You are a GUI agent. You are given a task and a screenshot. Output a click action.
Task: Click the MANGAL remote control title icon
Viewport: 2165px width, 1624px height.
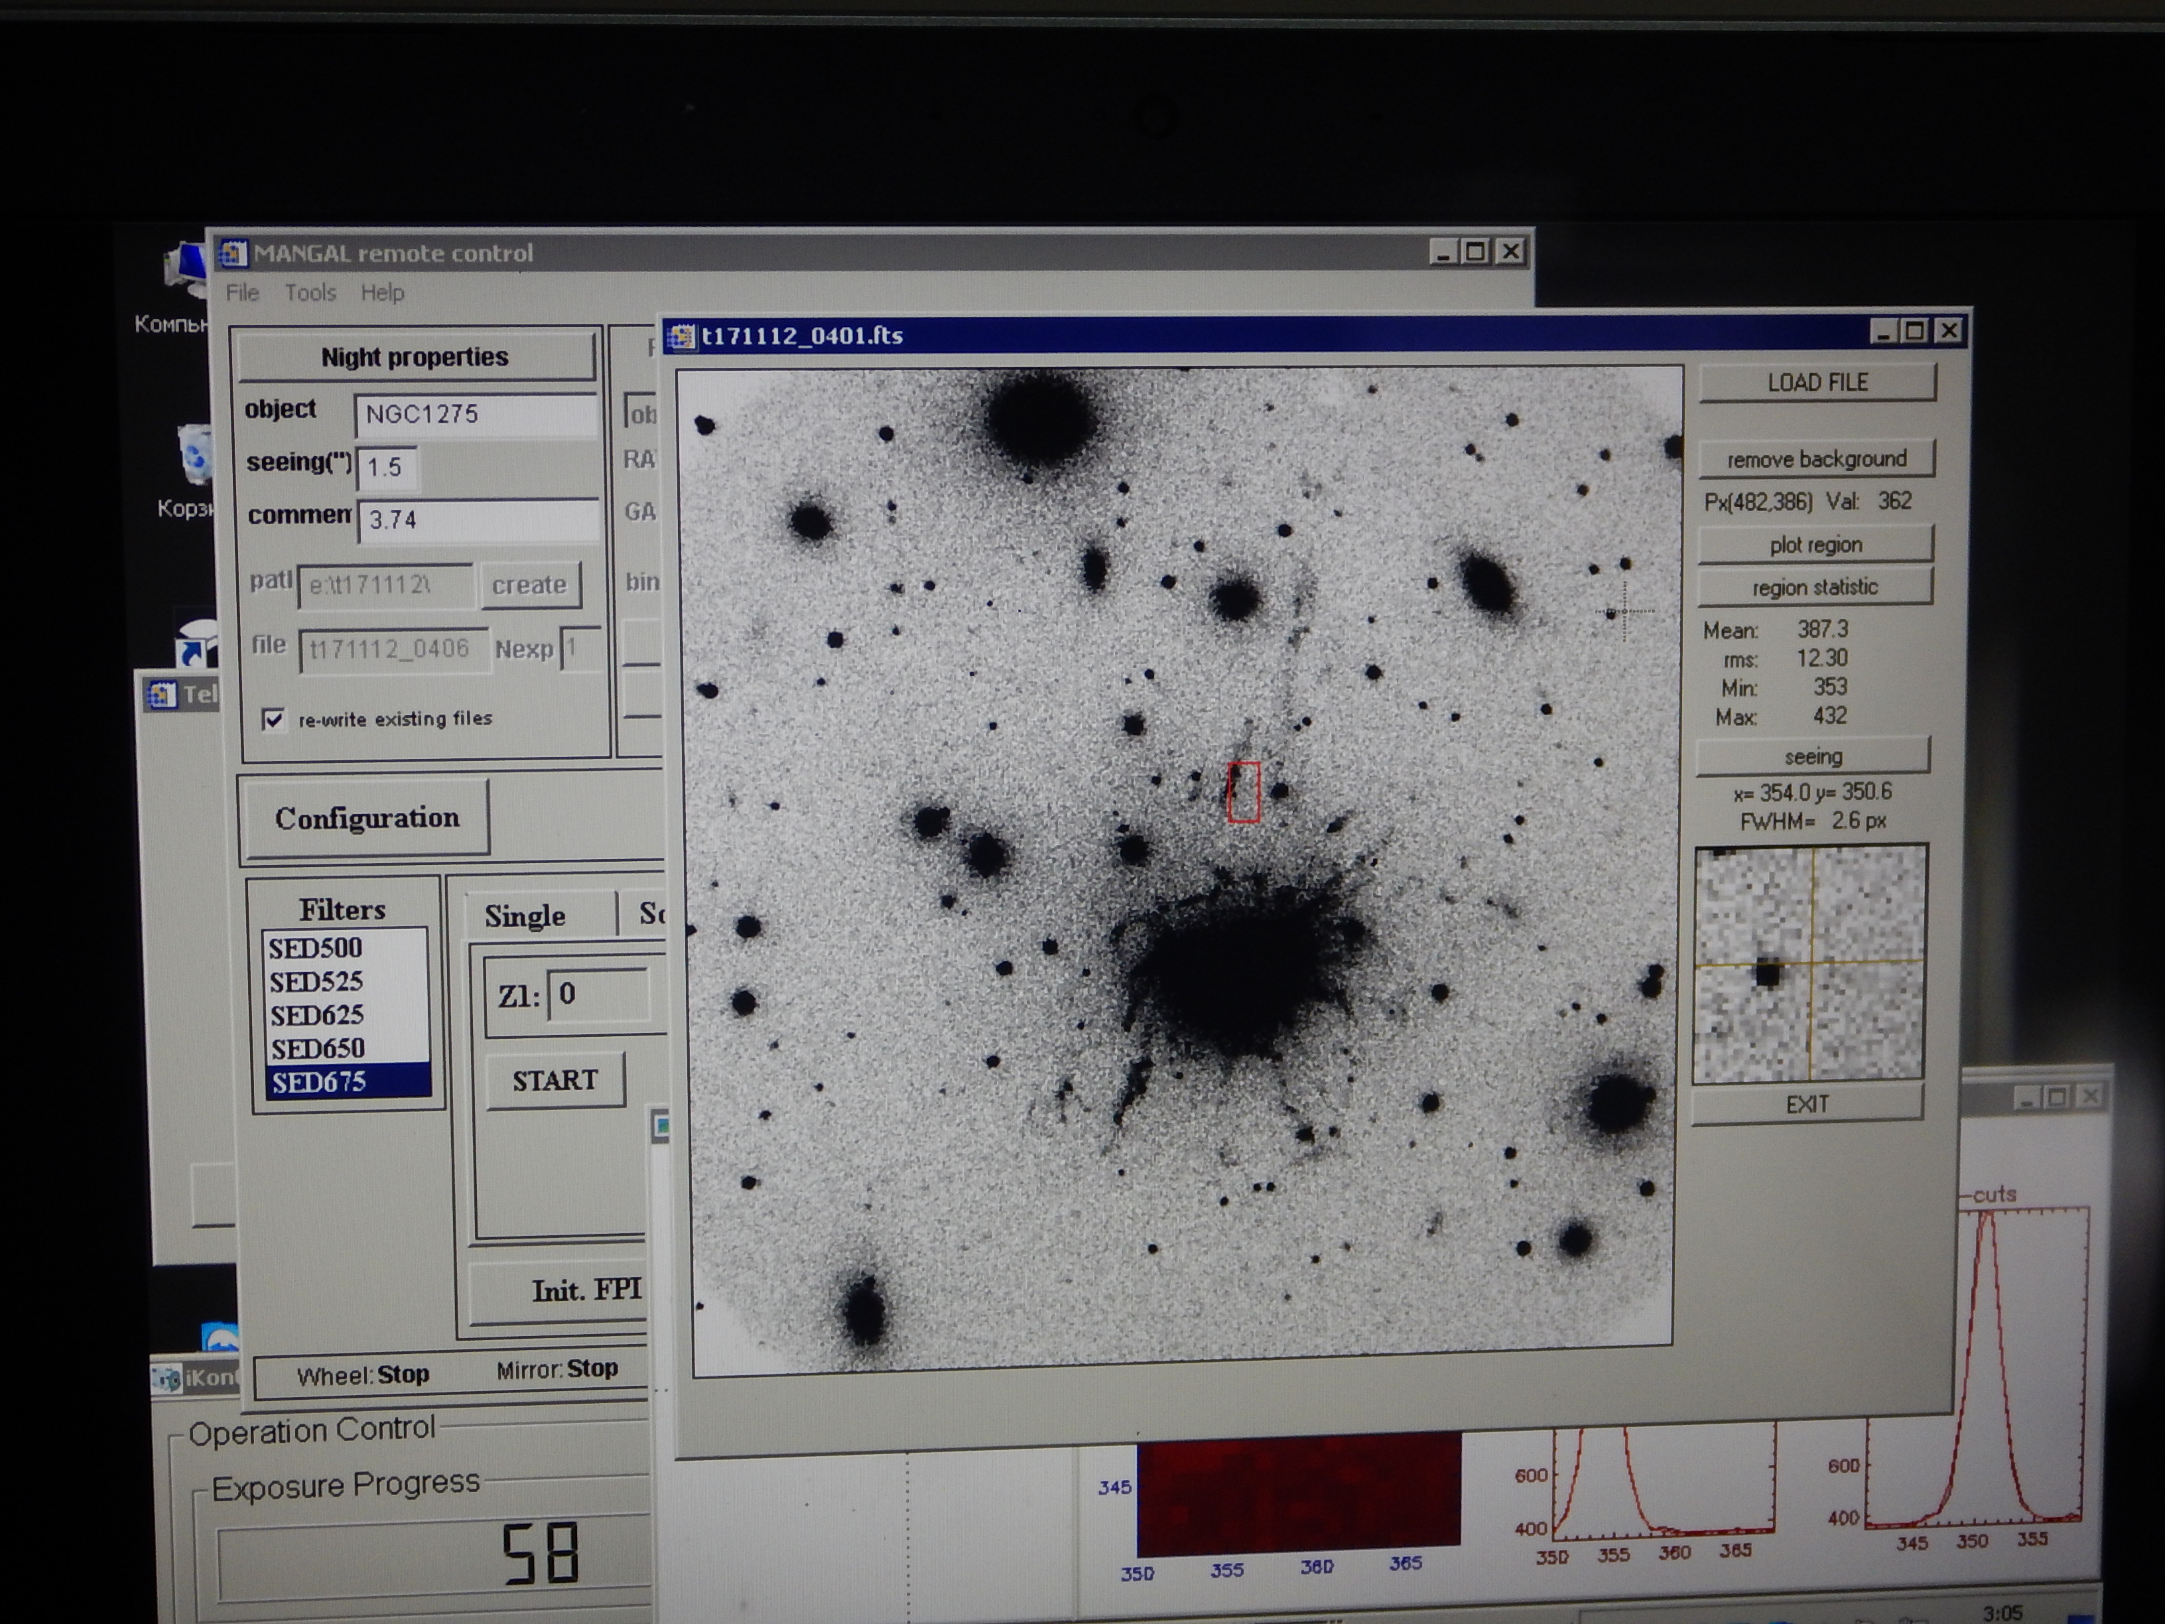click(x=233, y=255)
